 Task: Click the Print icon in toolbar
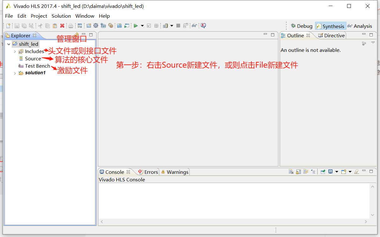pyautogui.click(x=71, y=26)
